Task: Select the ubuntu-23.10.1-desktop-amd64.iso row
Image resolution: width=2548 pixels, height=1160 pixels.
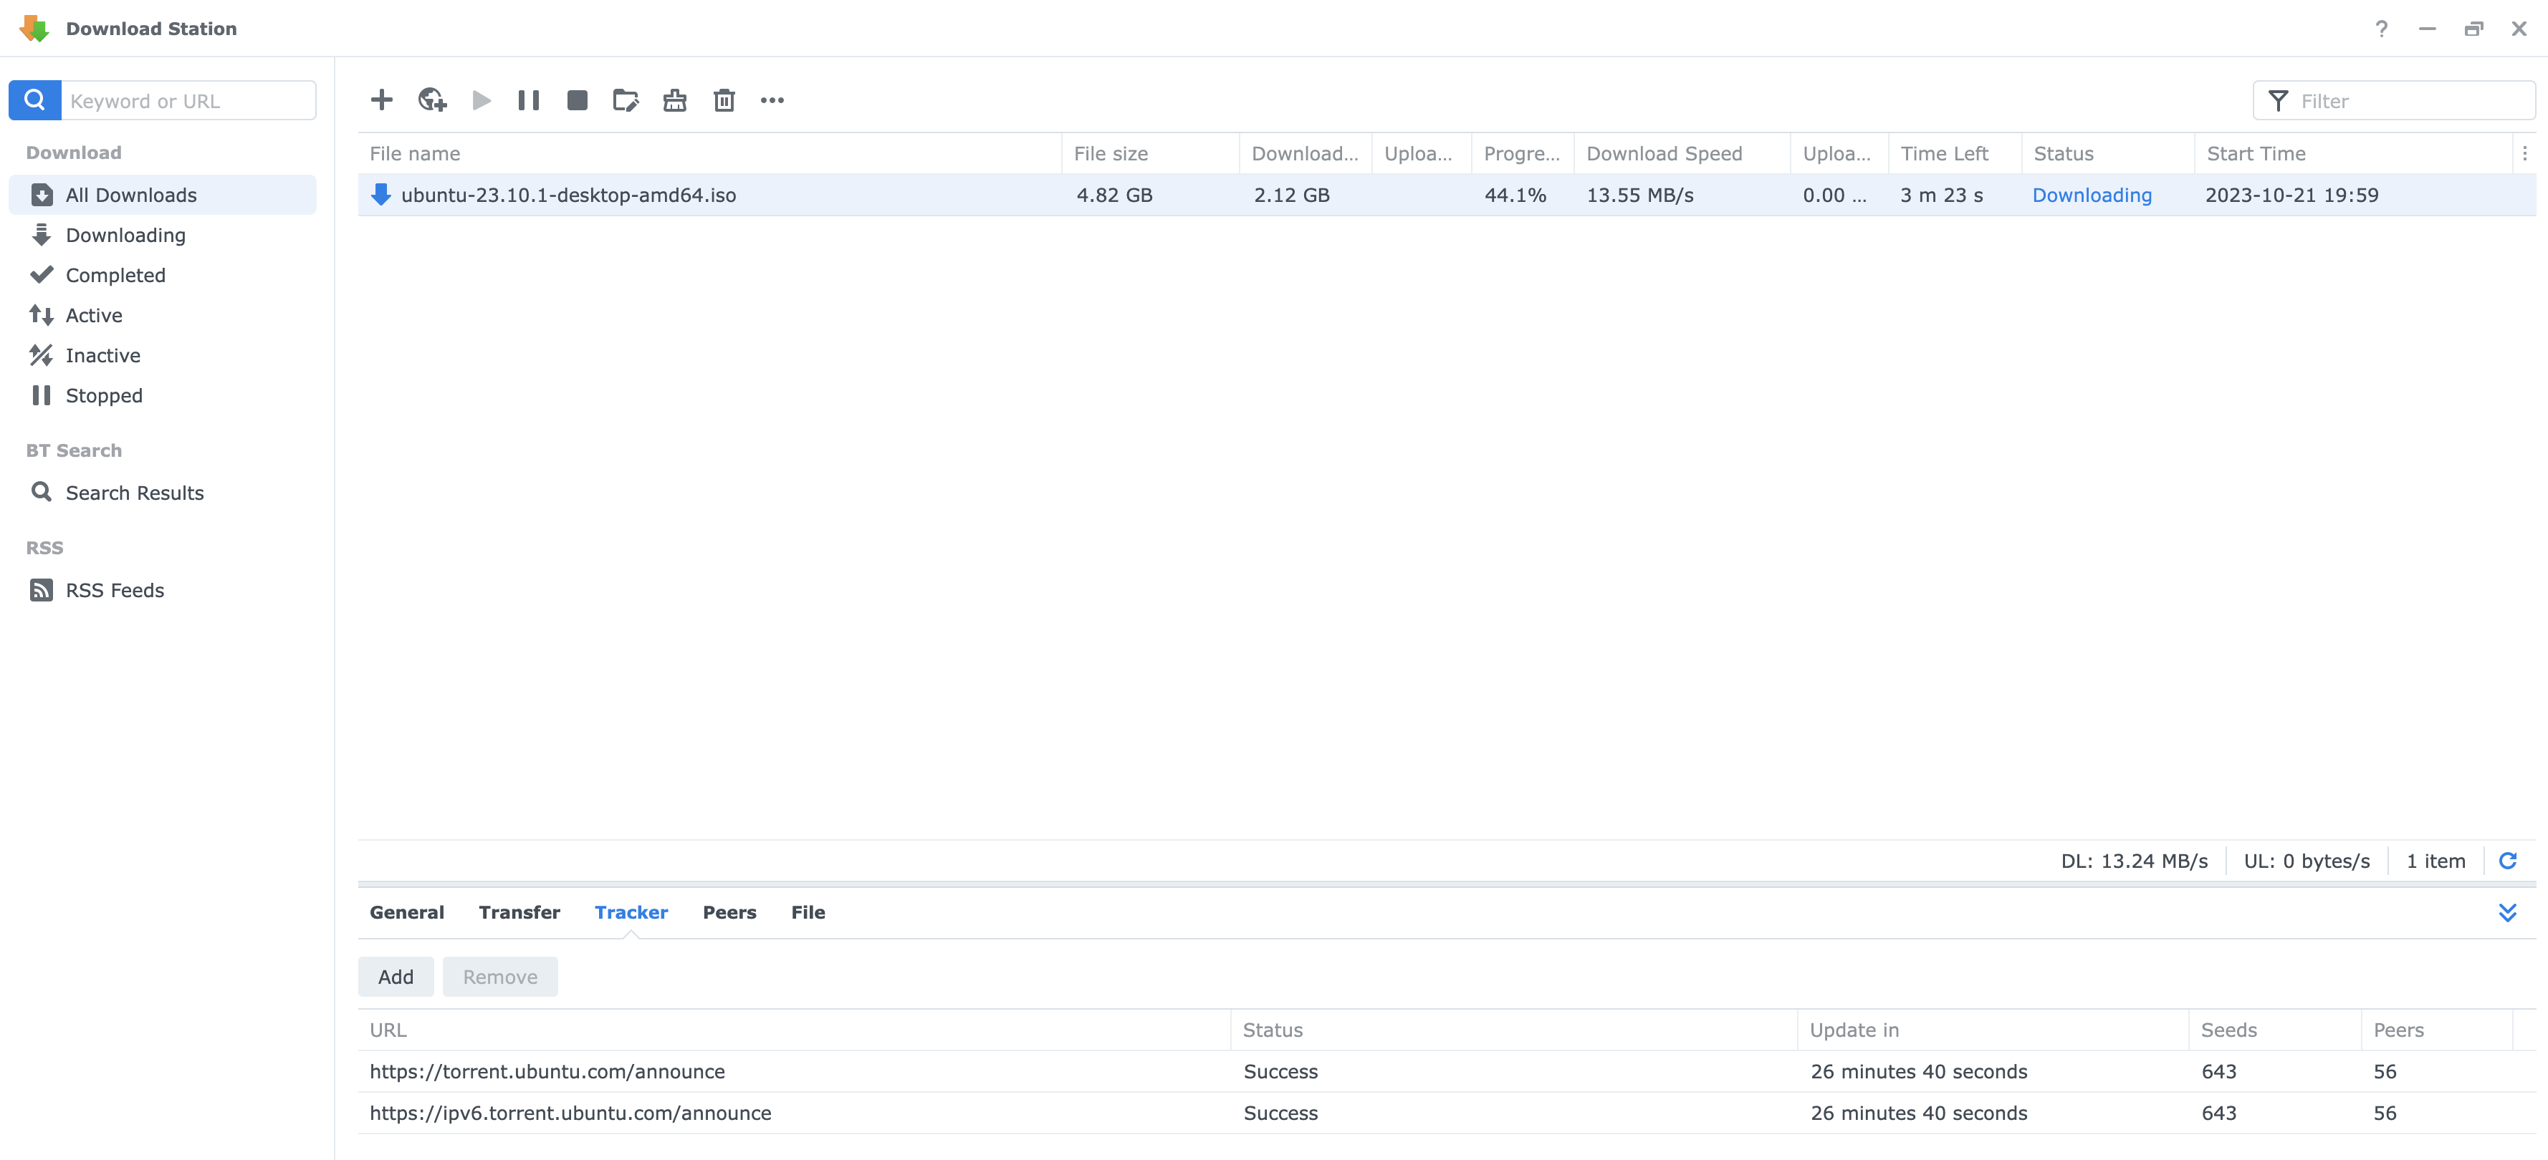Action: click(x=569, y=195)
